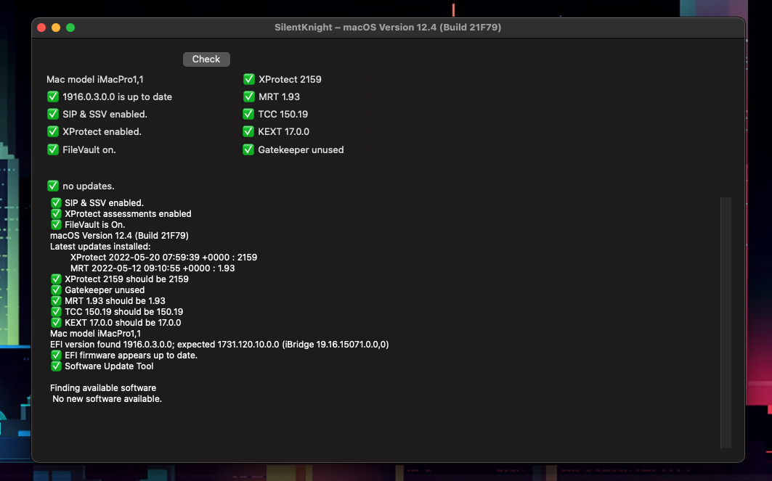Click checkmark by Gatekeeper unused log line
The width and height of the screenshot is (772, 481).
pyautogui.click(x=56, y=289)
